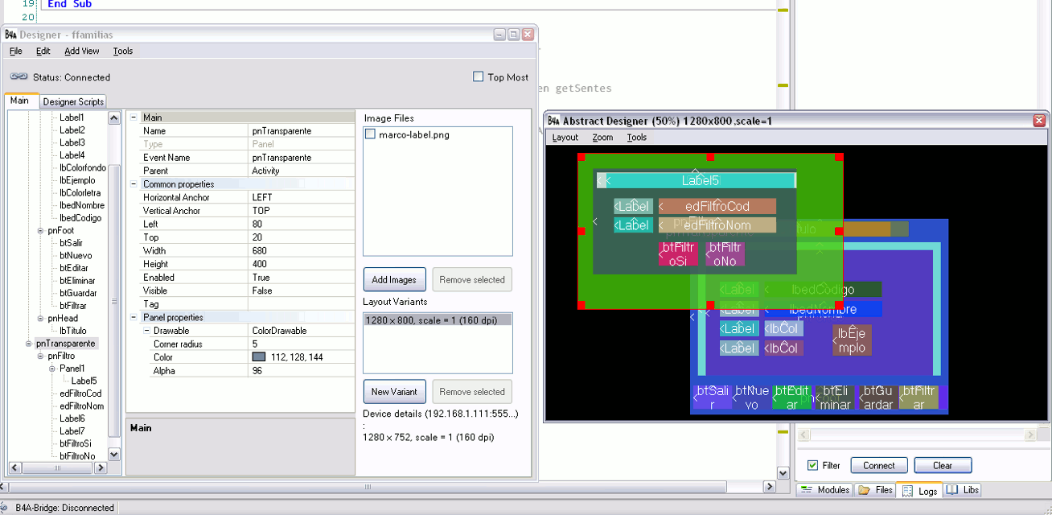Click btFiltroSi view in Abstract Designer
Viewport: 1052px width, 515px height.
(x=678, y=253)
